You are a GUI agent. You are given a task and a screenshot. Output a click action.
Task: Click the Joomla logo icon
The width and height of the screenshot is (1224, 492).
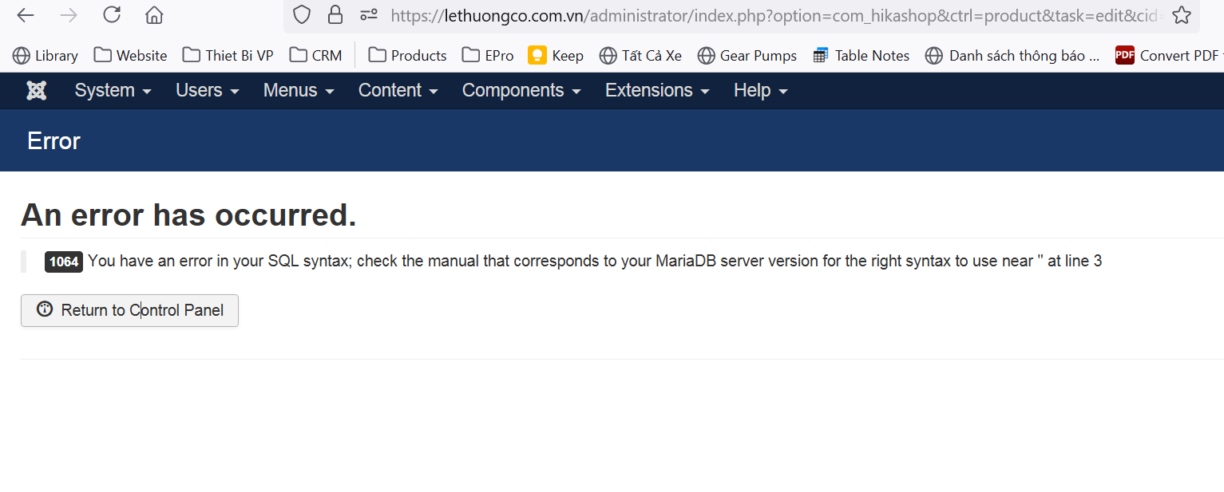(x=36, y=90)
